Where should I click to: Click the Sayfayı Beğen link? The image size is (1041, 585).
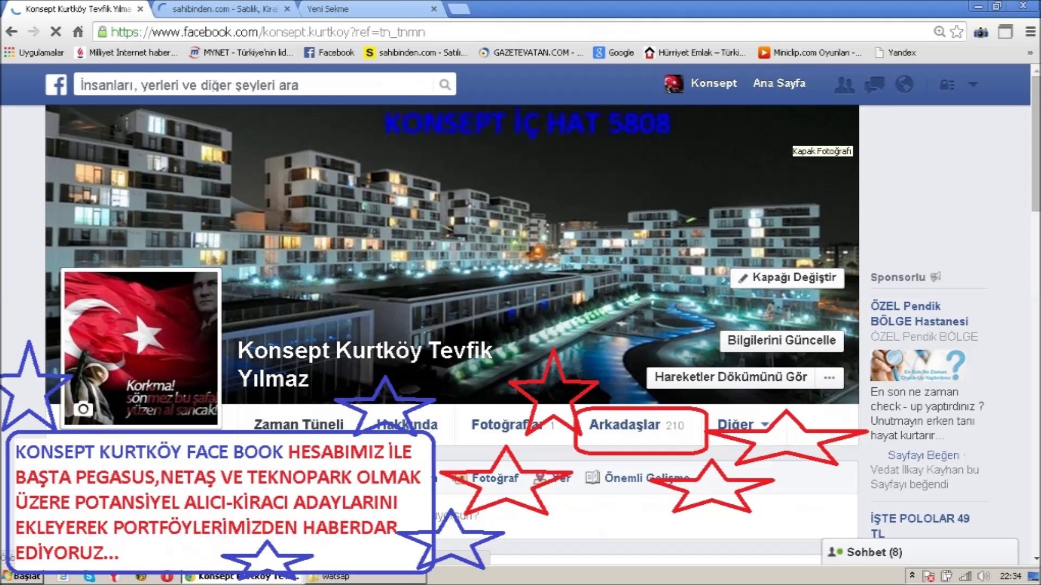click(x=923, y=455)
